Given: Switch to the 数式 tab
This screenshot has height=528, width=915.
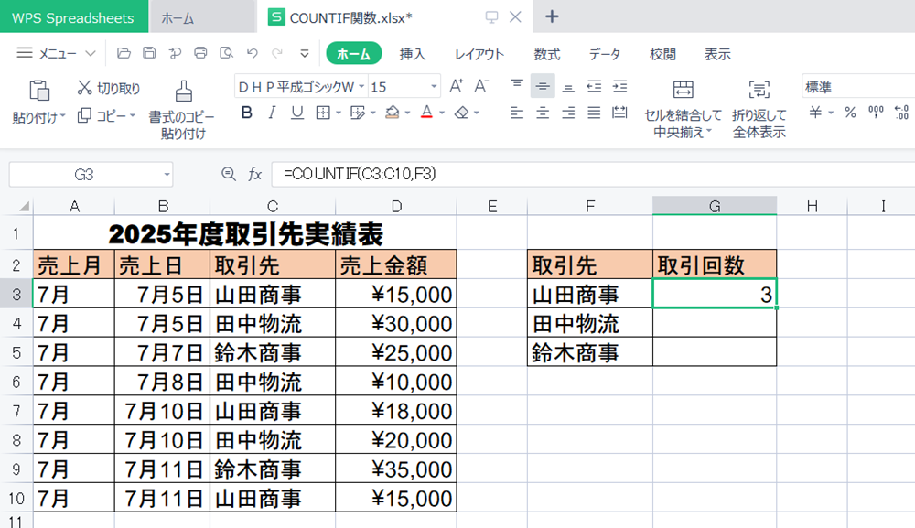Looking at the screenshot, I should click(x=547, y=54).
